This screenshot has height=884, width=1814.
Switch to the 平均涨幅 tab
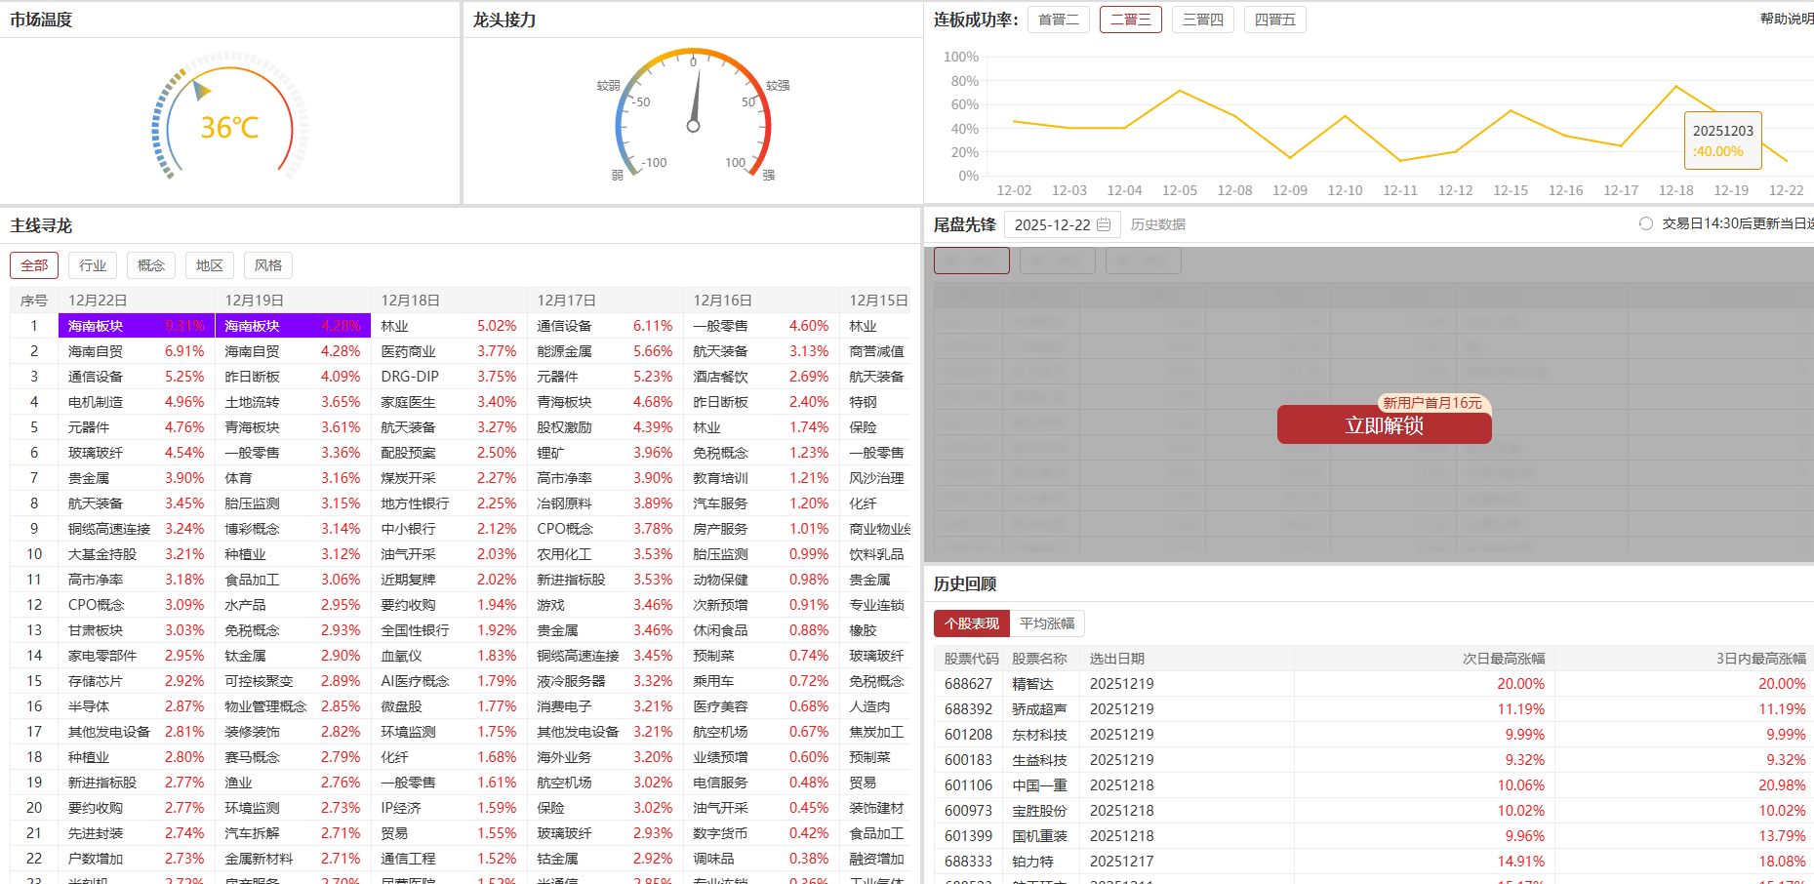1046,623
